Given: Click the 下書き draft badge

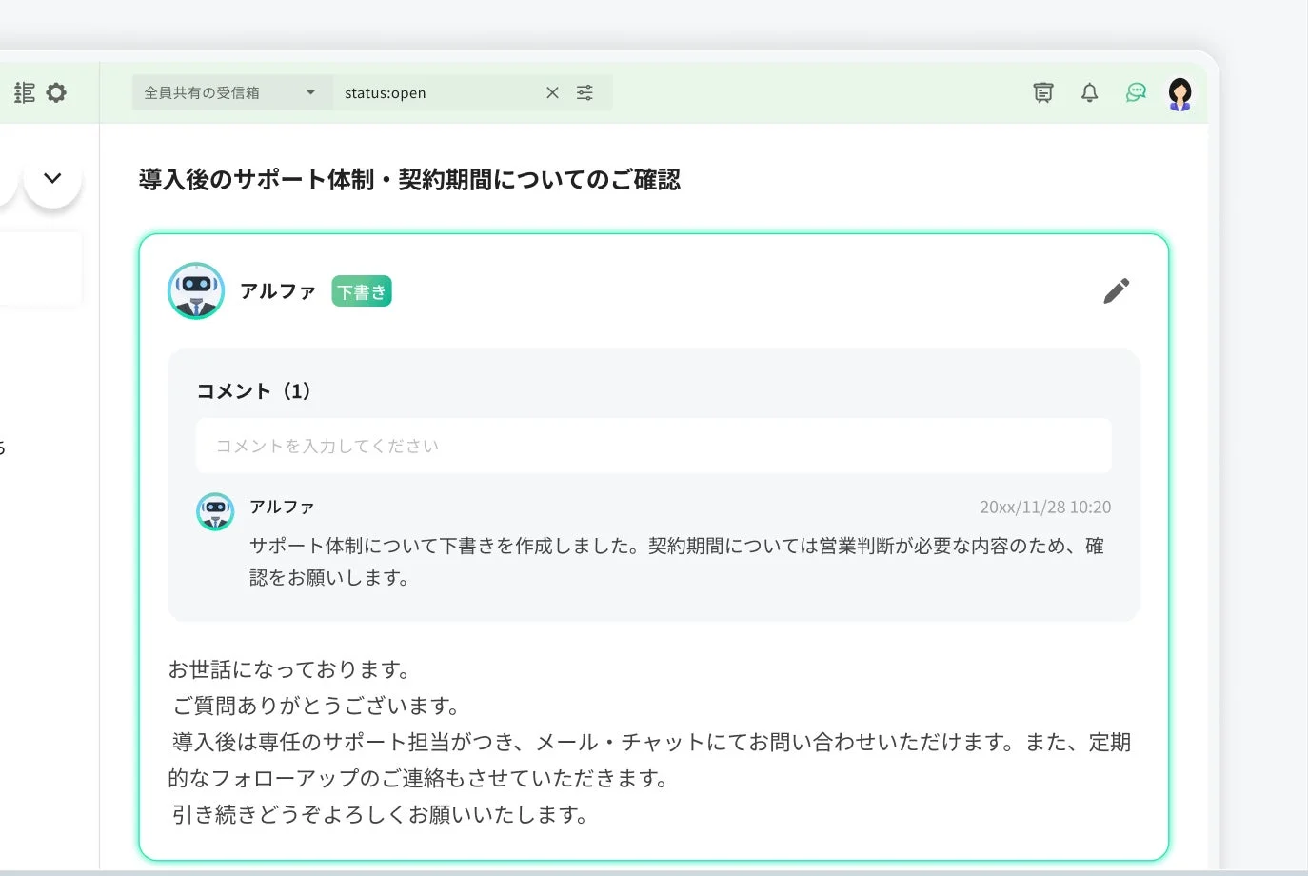Looking at the screenshot, I should (x=362, y=291).
